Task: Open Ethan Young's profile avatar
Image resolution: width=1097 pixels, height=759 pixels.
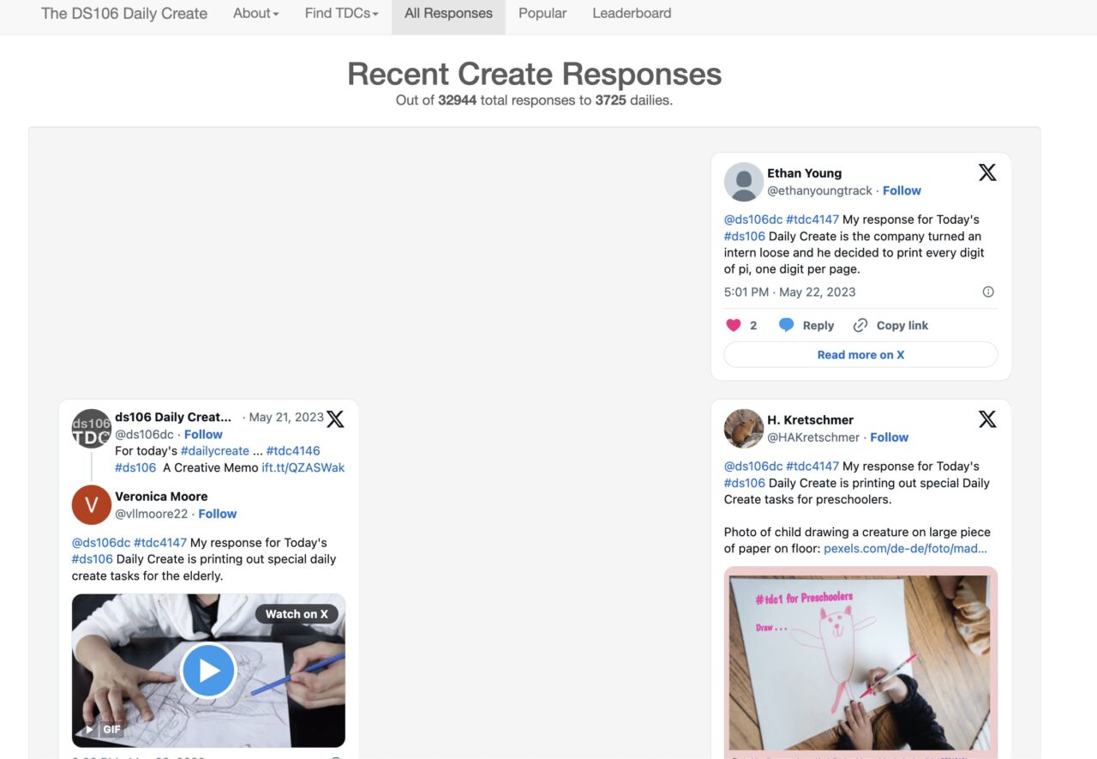Action: [743, 182]
